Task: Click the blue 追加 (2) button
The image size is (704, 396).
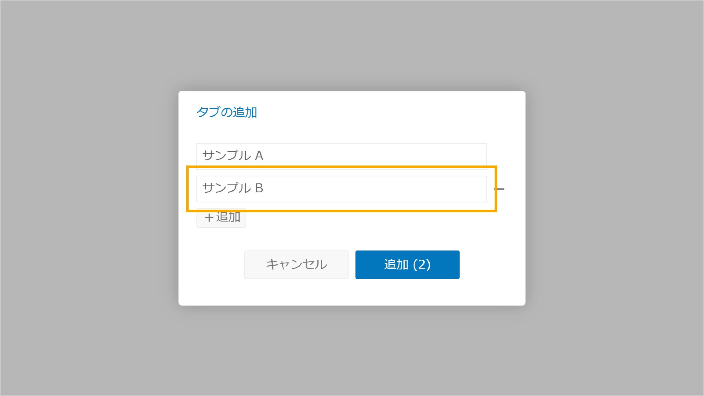Action: [407, 265]
